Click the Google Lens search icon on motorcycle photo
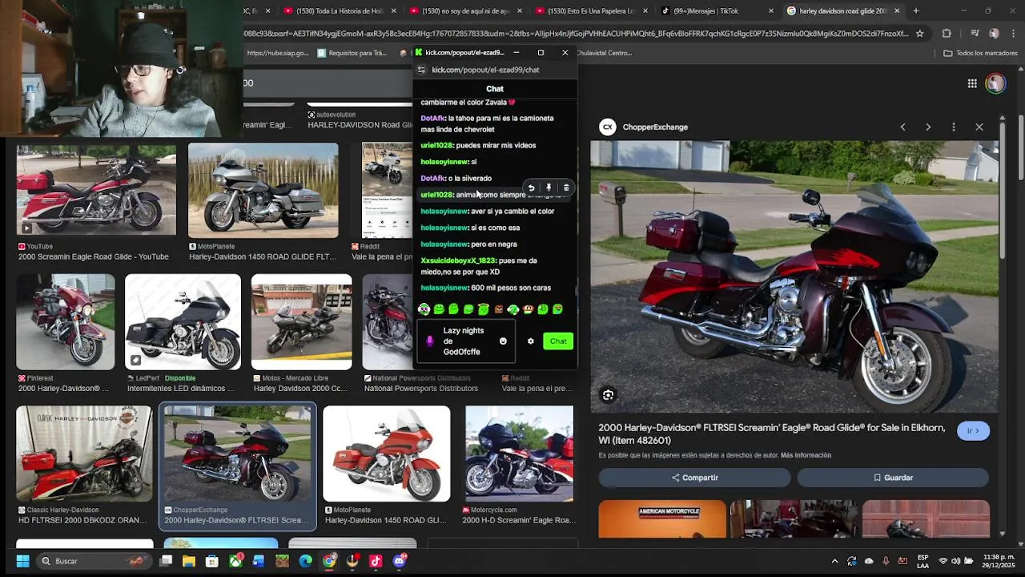This screenshot has width=1025, height=577. (609, 395)
